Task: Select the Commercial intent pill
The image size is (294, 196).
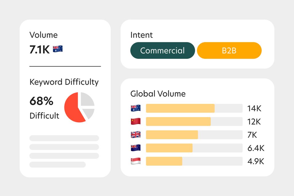Action: pyautogui.click(x=163, y=51)
